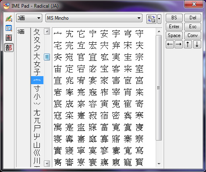The image size is (206, 172).
Task: Open the MS Mincho font dropdown
Action: click(x=94, y=18)
